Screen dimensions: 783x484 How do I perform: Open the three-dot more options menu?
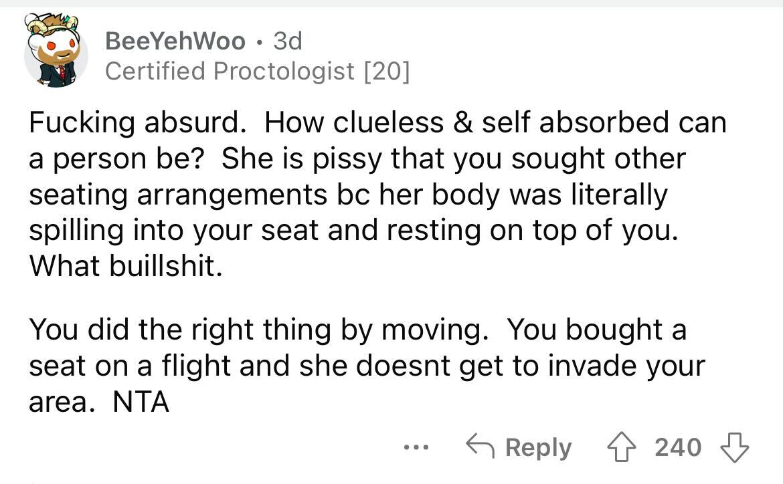click(x=416, y=448)
